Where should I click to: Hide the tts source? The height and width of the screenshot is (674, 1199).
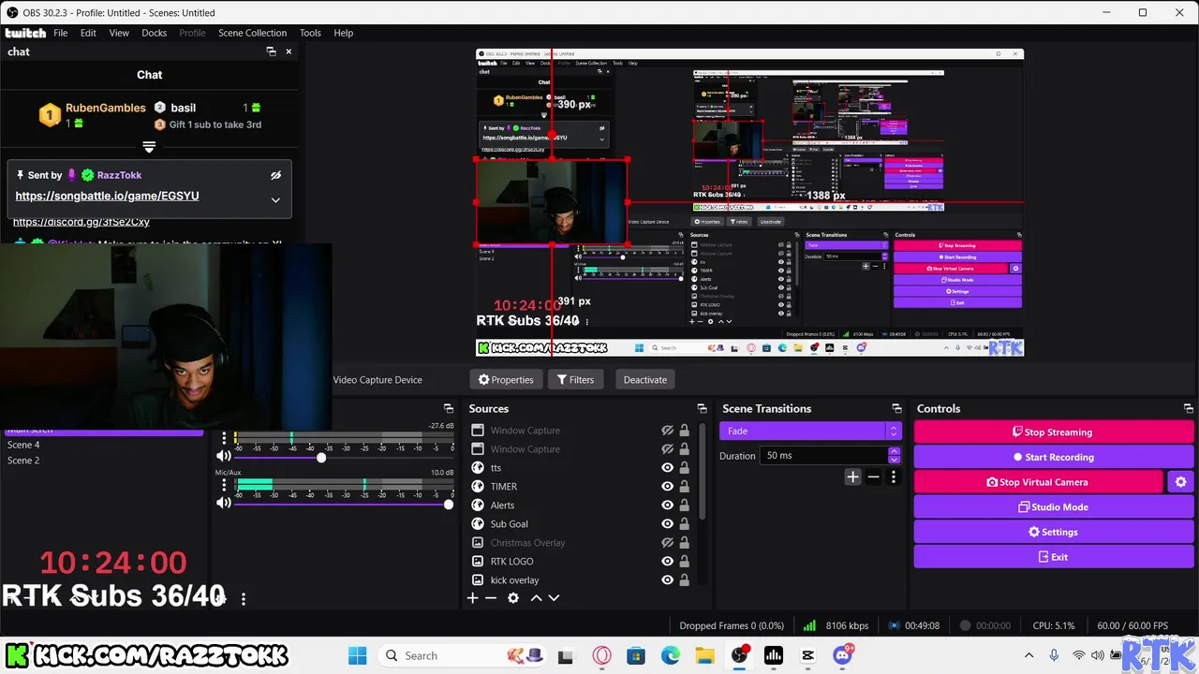coord(667,468)
